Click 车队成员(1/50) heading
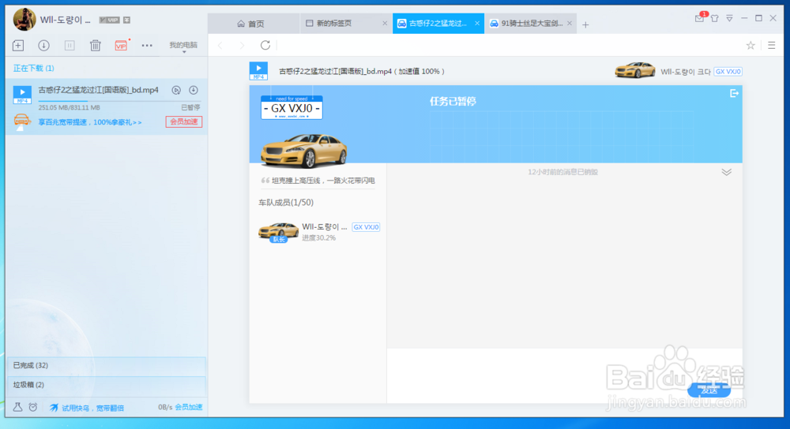Viewport: 790px width, 429px height. click(x=286, y=202)
